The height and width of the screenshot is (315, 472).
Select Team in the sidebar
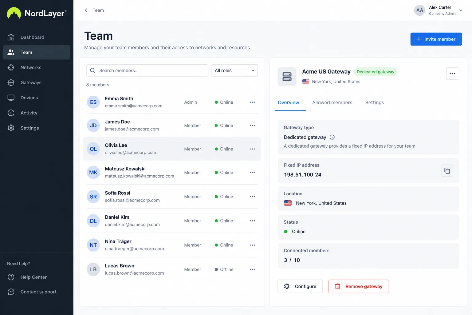point(37,52)
